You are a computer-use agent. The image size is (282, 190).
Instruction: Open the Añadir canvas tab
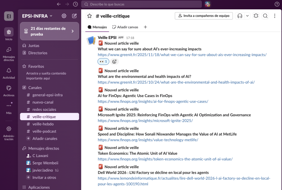125,27
